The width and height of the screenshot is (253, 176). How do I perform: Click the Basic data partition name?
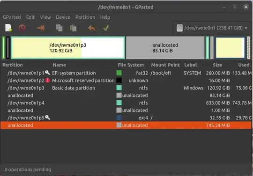click(74, 88)
